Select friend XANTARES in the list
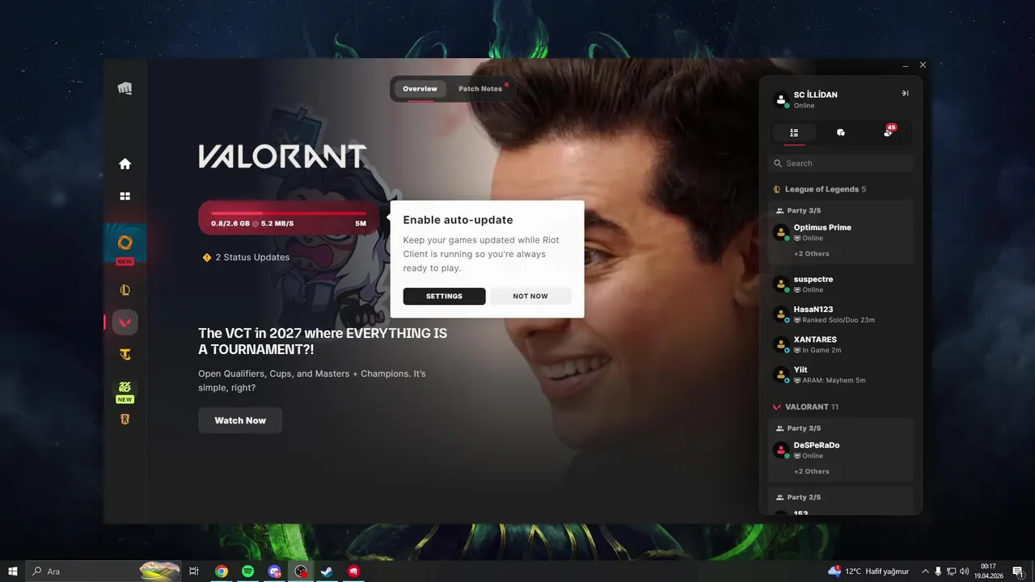 click(x=841, y=344)
